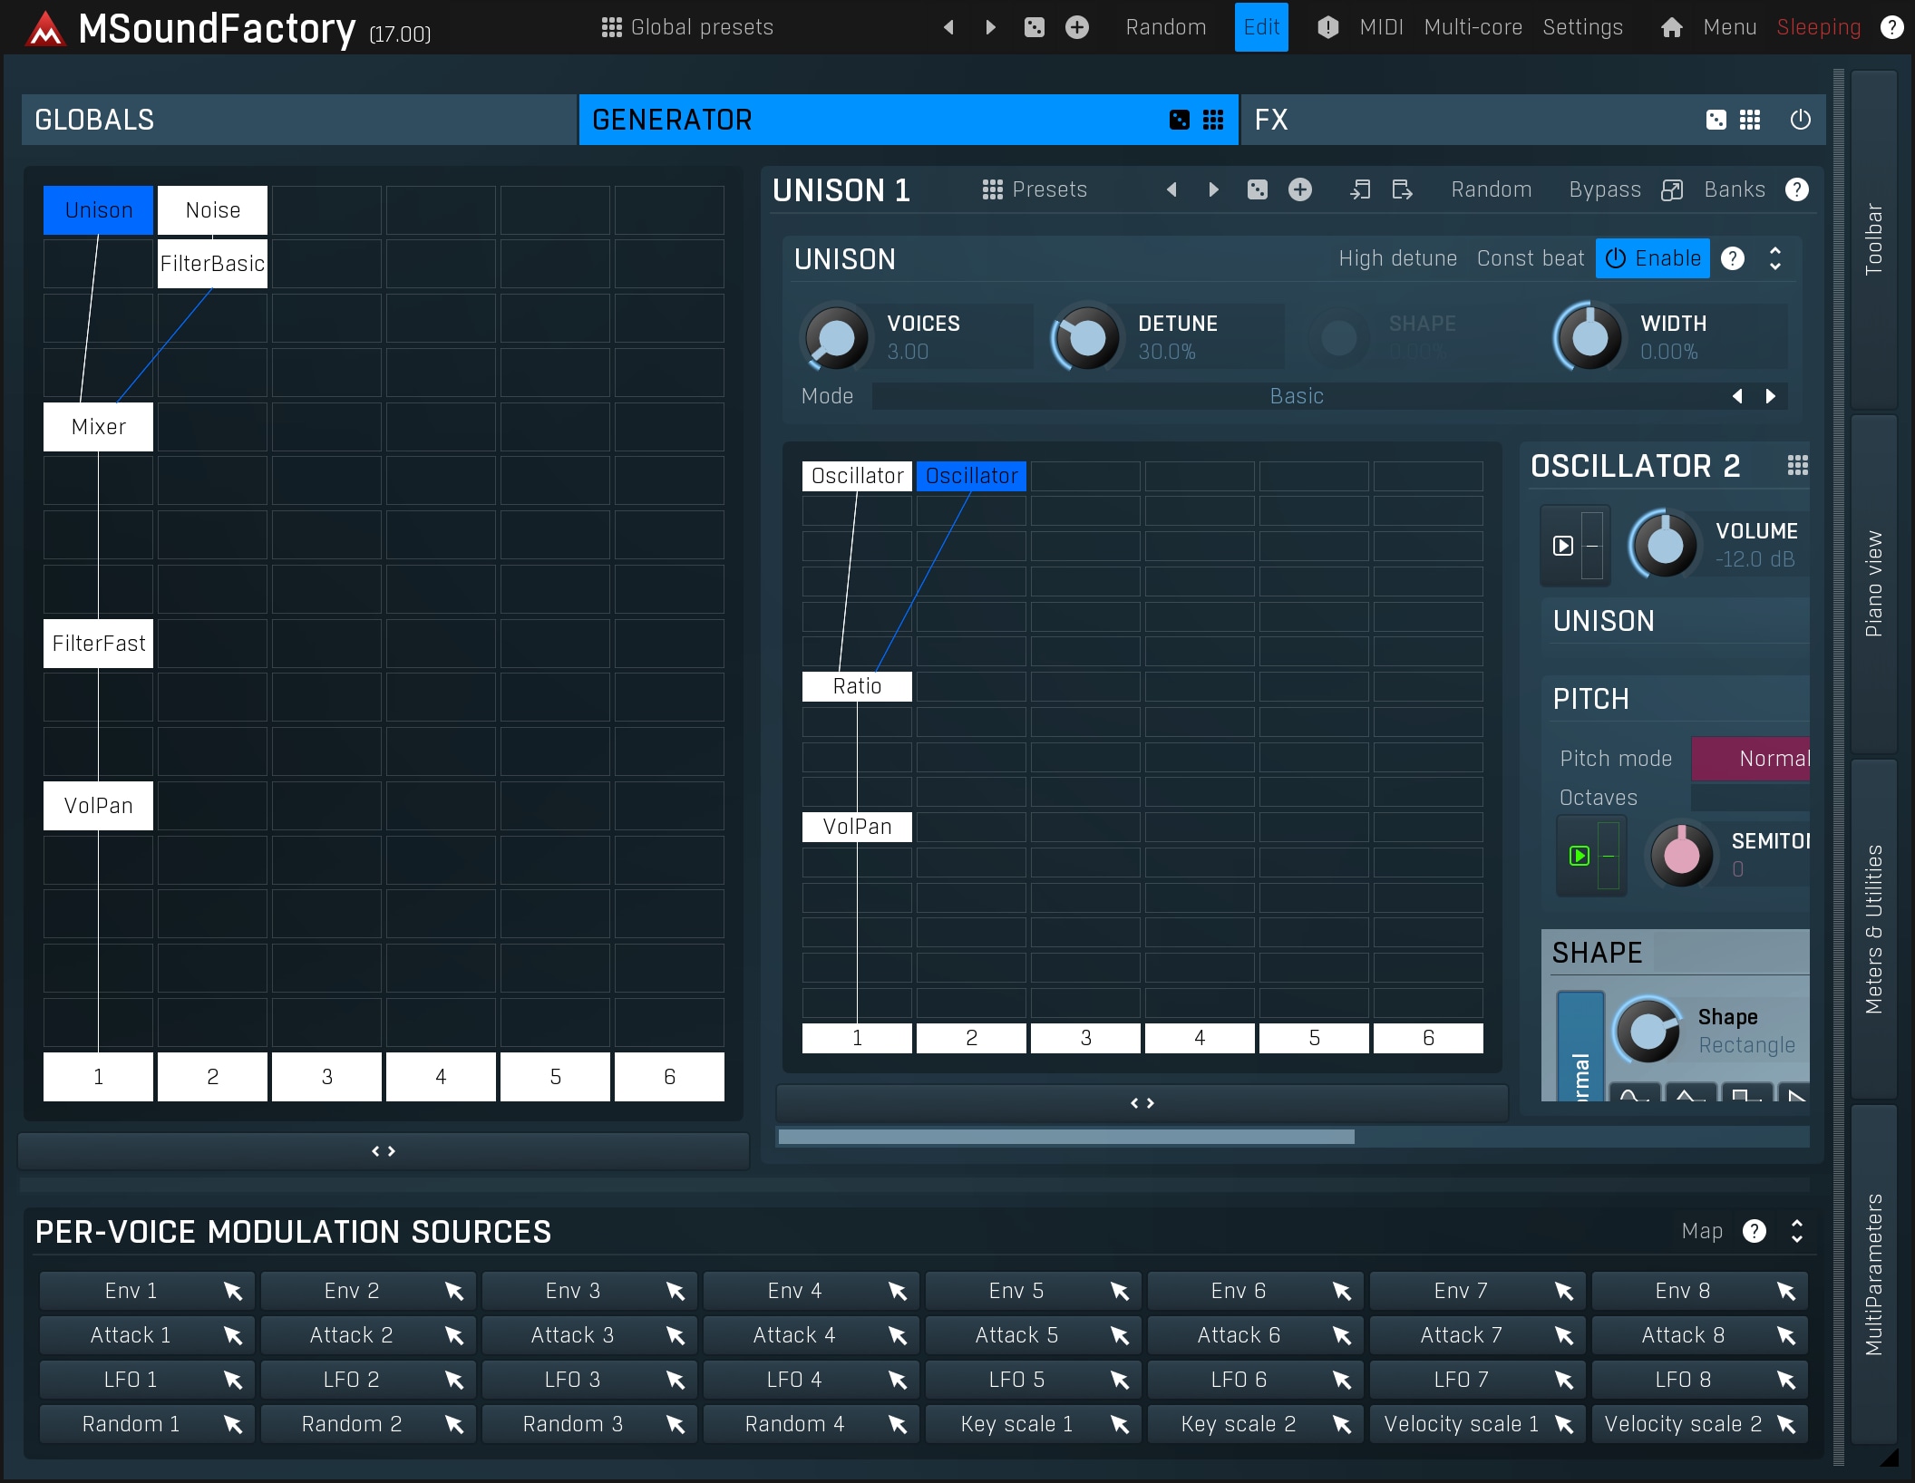The width and height of the screenshot is (1915, 1483).
Task: Click the Random button in Unison 1 header
Action: [1491, 189]
